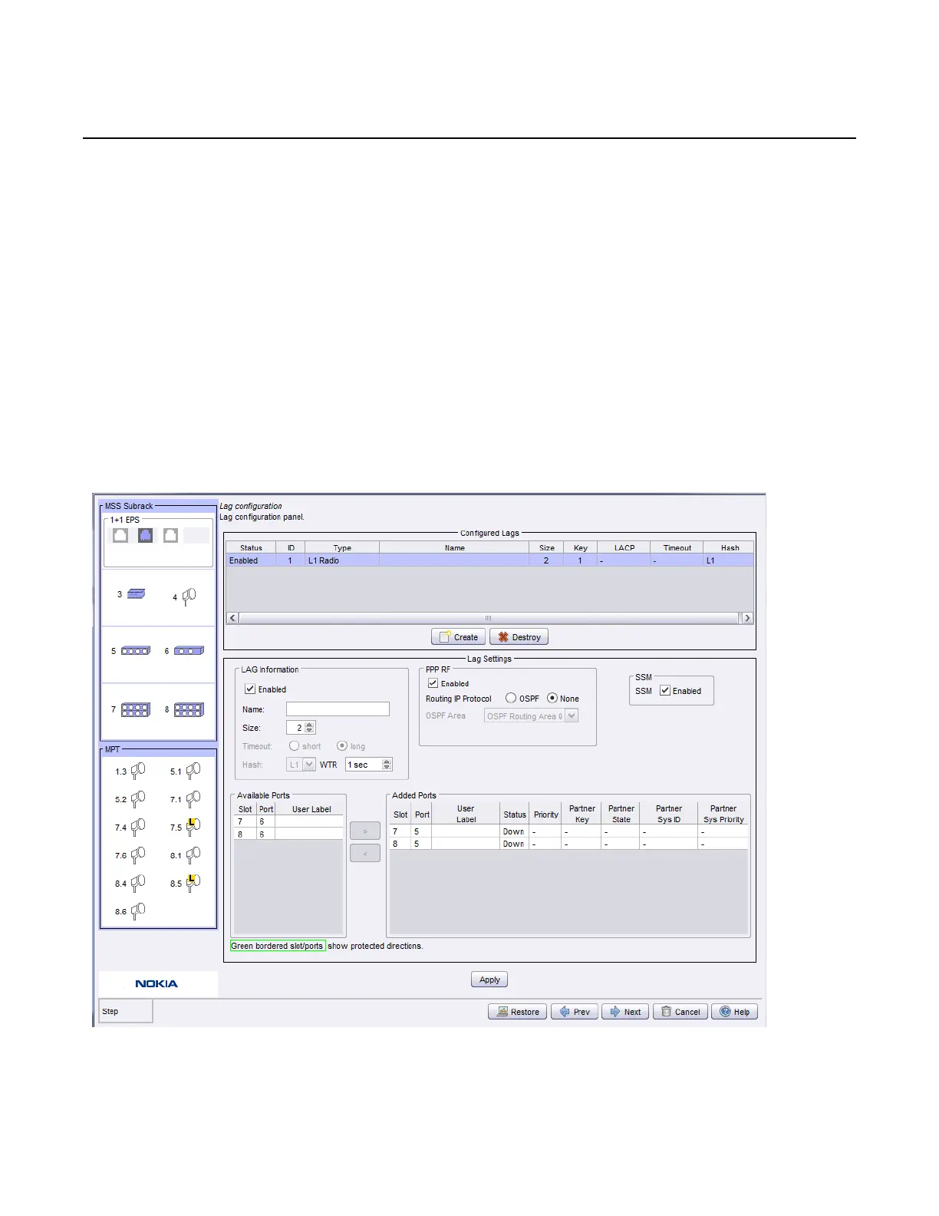Adjust the WTR 1 sec spinner arrows
939x1216 pixels.
[387, 765]
